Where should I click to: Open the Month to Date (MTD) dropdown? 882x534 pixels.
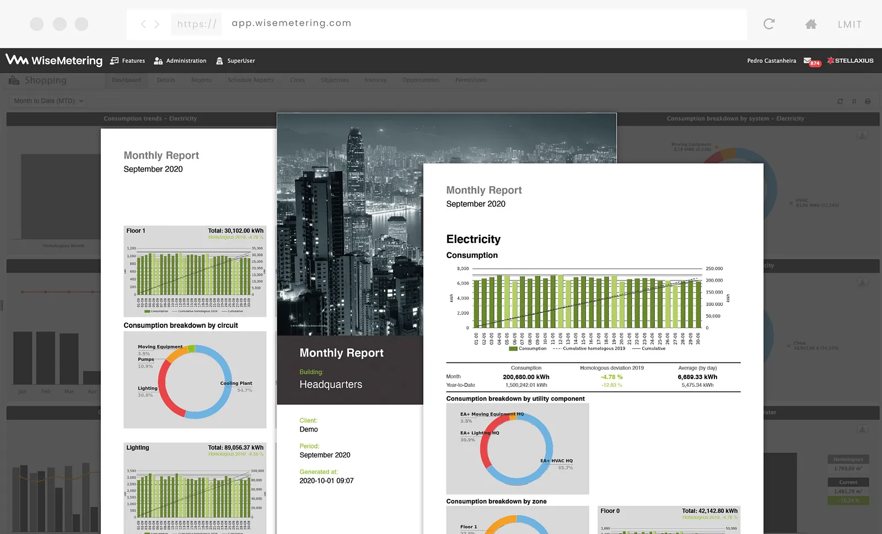point(49,101)
